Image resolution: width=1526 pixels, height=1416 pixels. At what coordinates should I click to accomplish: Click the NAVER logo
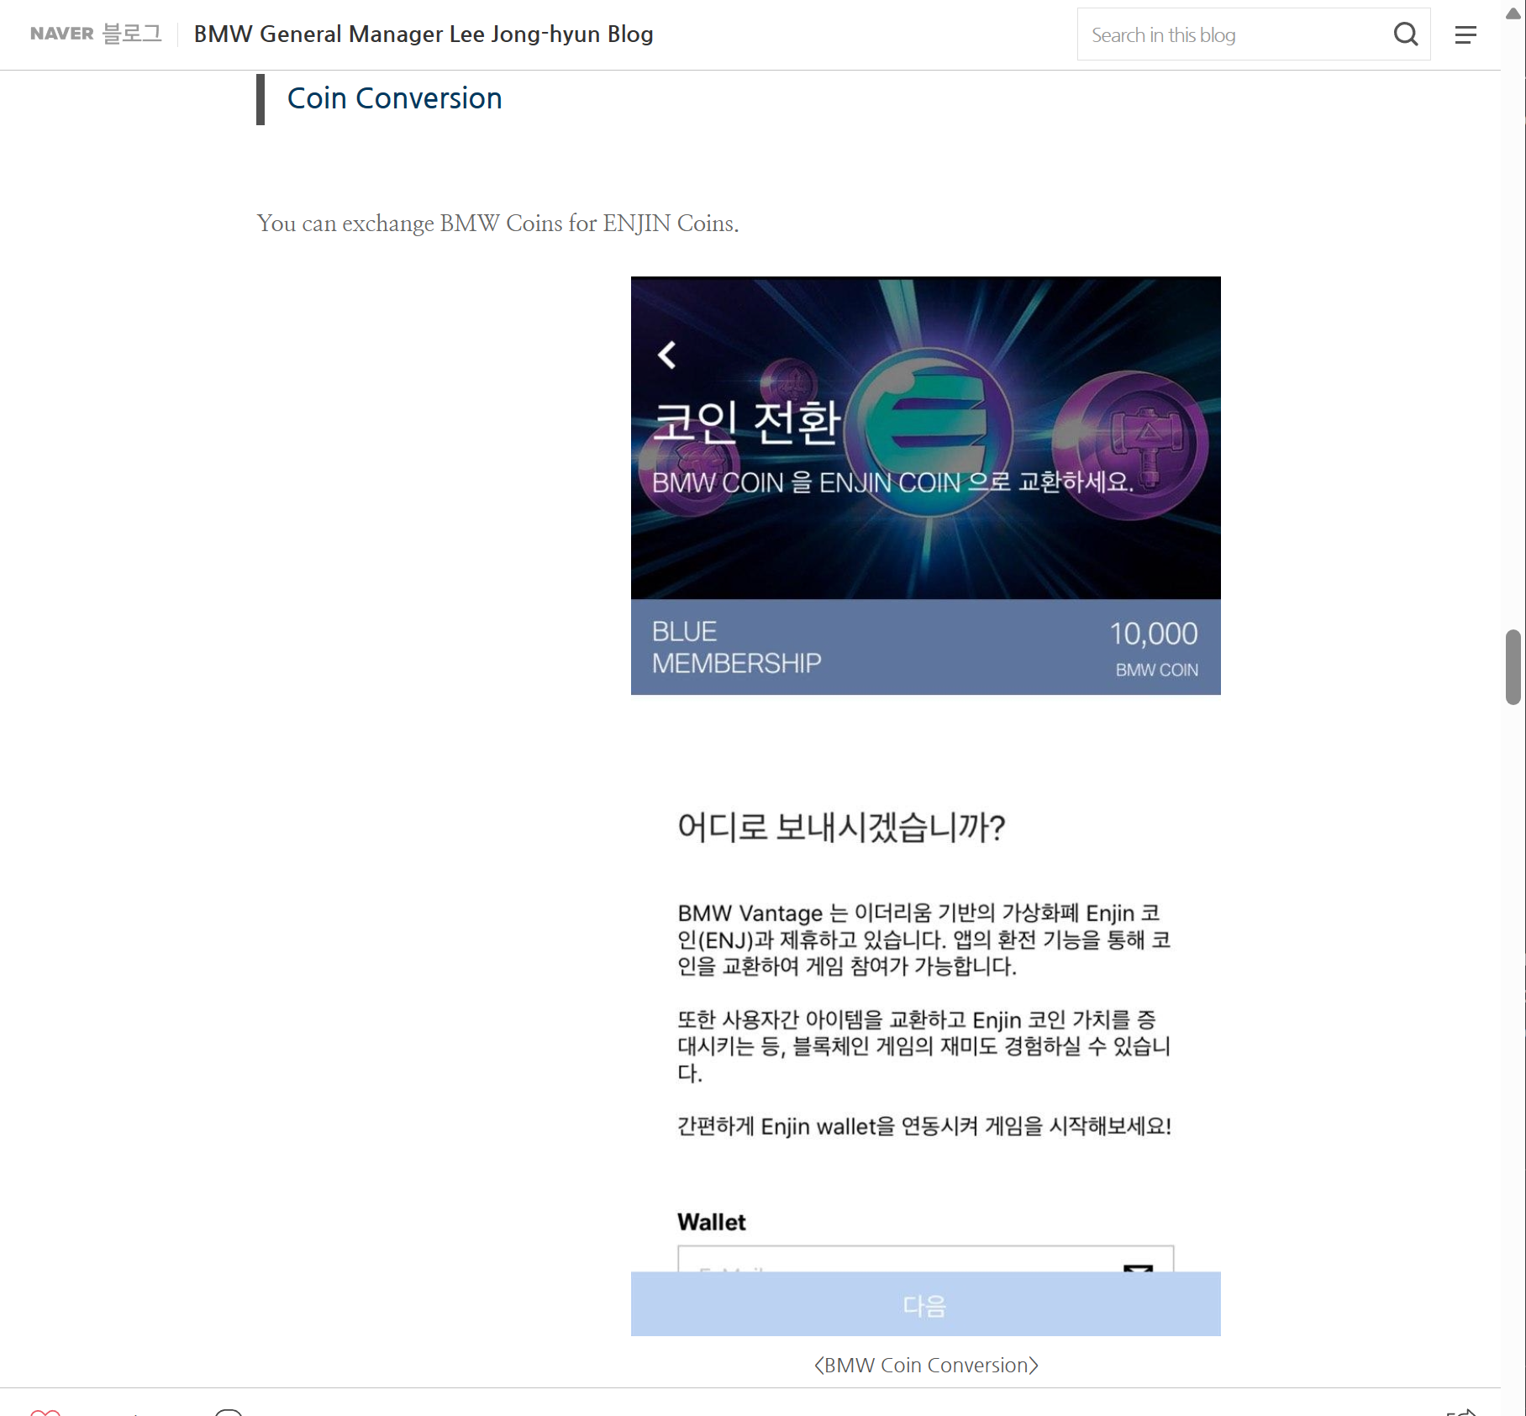(x=61, y=34)
